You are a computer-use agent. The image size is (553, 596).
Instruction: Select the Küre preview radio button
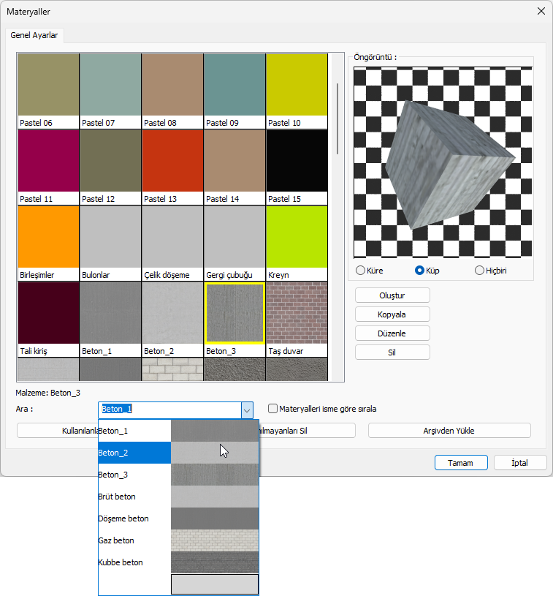pos(360,271)
